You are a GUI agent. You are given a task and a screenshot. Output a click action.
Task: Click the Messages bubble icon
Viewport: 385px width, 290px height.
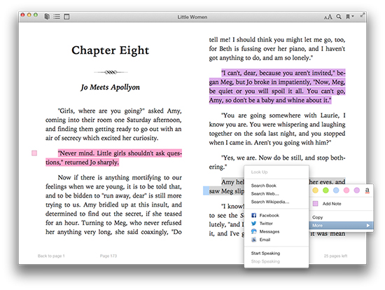pyautogui.click(x=254, y=231)
